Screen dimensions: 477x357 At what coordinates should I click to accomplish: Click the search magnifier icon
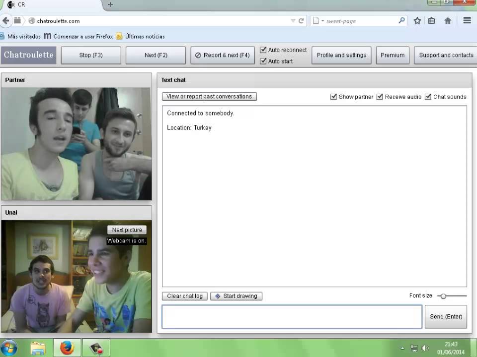pyautogui.click(x=401, y=20)
